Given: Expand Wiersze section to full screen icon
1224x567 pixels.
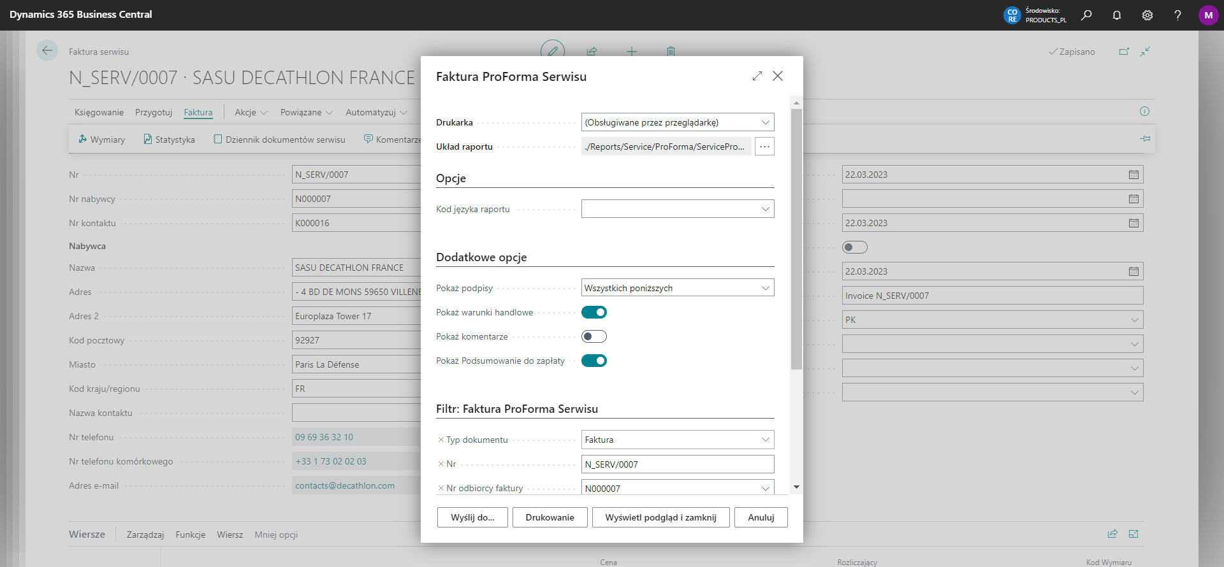Looking at the screenshot, I should (x=1133, y=534).
